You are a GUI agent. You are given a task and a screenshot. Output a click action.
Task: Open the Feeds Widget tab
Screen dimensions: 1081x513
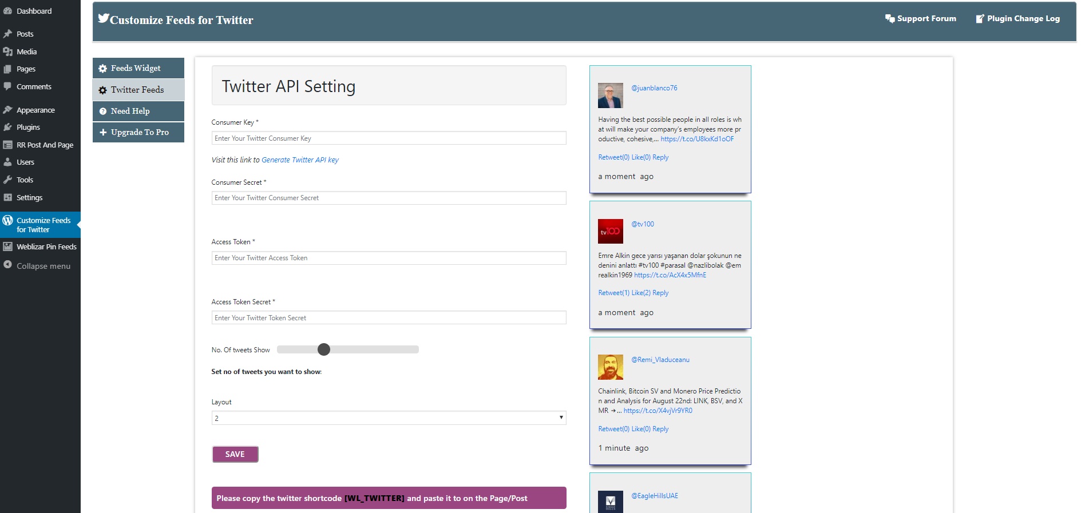coord(138,68)
